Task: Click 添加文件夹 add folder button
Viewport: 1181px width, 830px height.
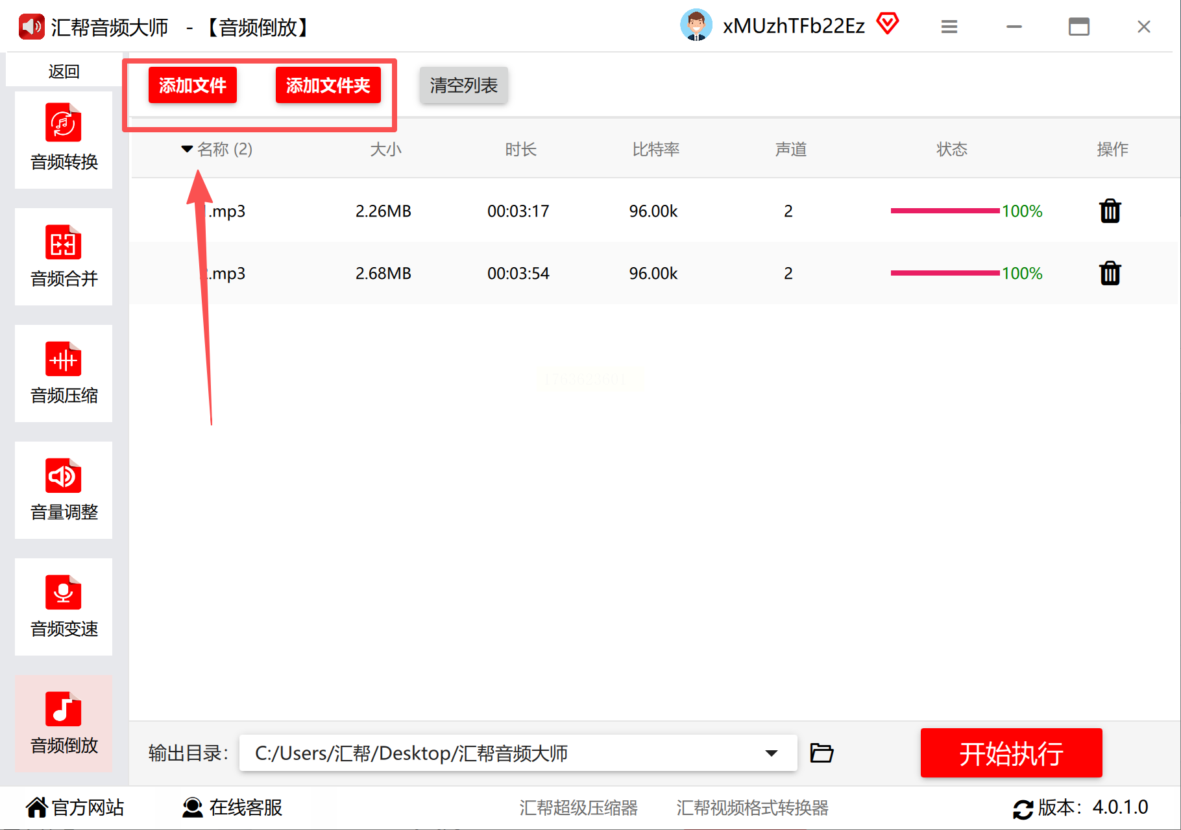Action: pyautogui.click(x=328, y=85)
